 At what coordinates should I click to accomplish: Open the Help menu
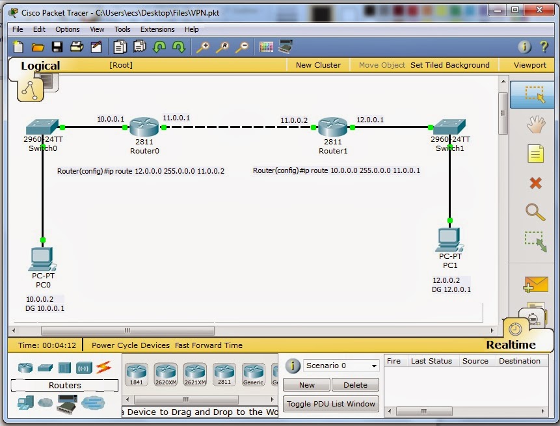point(191,29)
